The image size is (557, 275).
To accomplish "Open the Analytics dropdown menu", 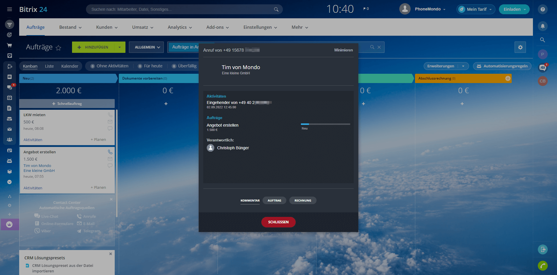I will [x=180, y=27].
